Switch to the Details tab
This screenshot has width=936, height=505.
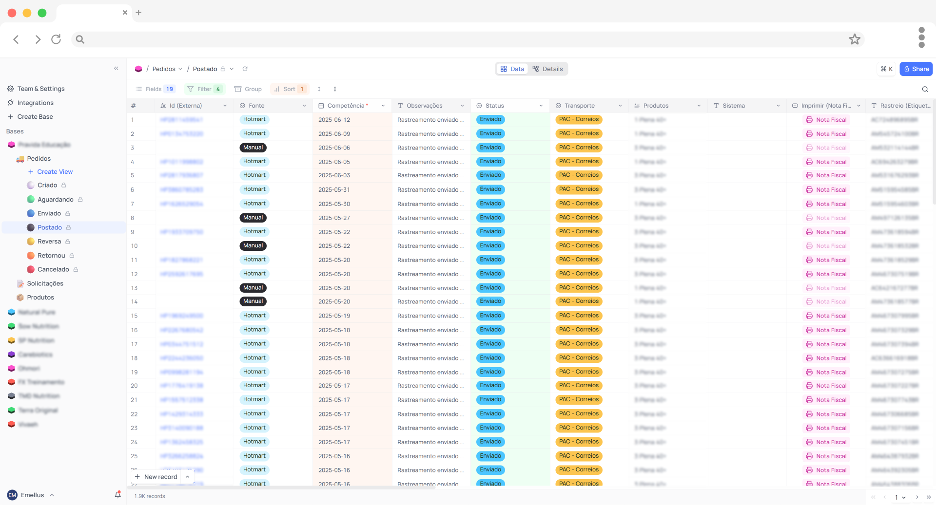tap(547, 69)
